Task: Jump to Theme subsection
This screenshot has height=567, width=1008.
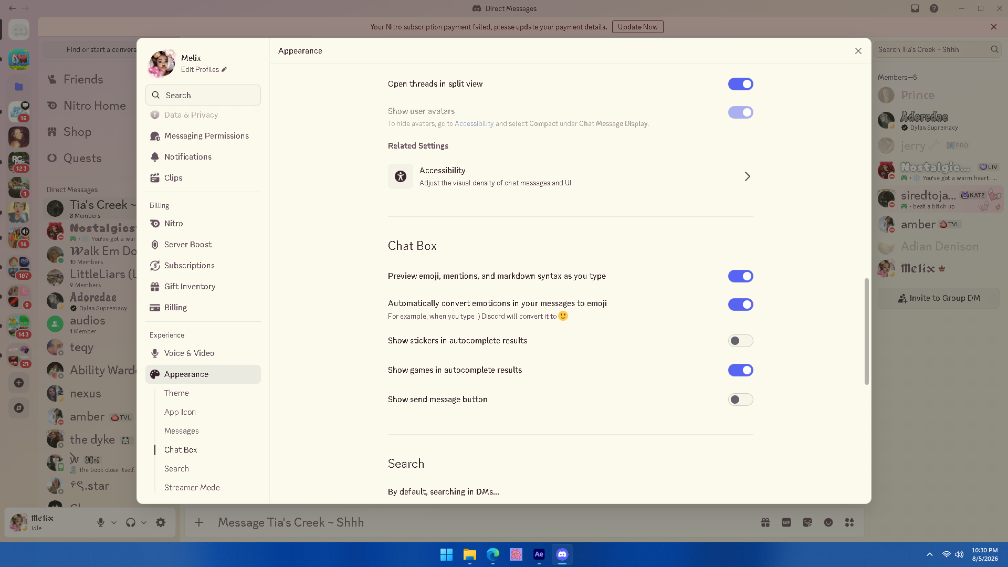Action: pos(176,393)
